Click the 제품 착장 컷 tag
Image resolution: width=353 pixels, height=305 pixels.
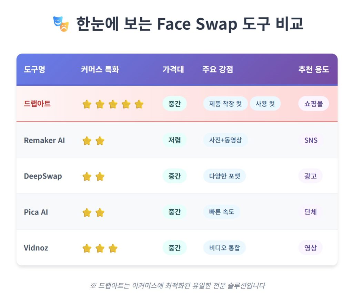(225, 104)
